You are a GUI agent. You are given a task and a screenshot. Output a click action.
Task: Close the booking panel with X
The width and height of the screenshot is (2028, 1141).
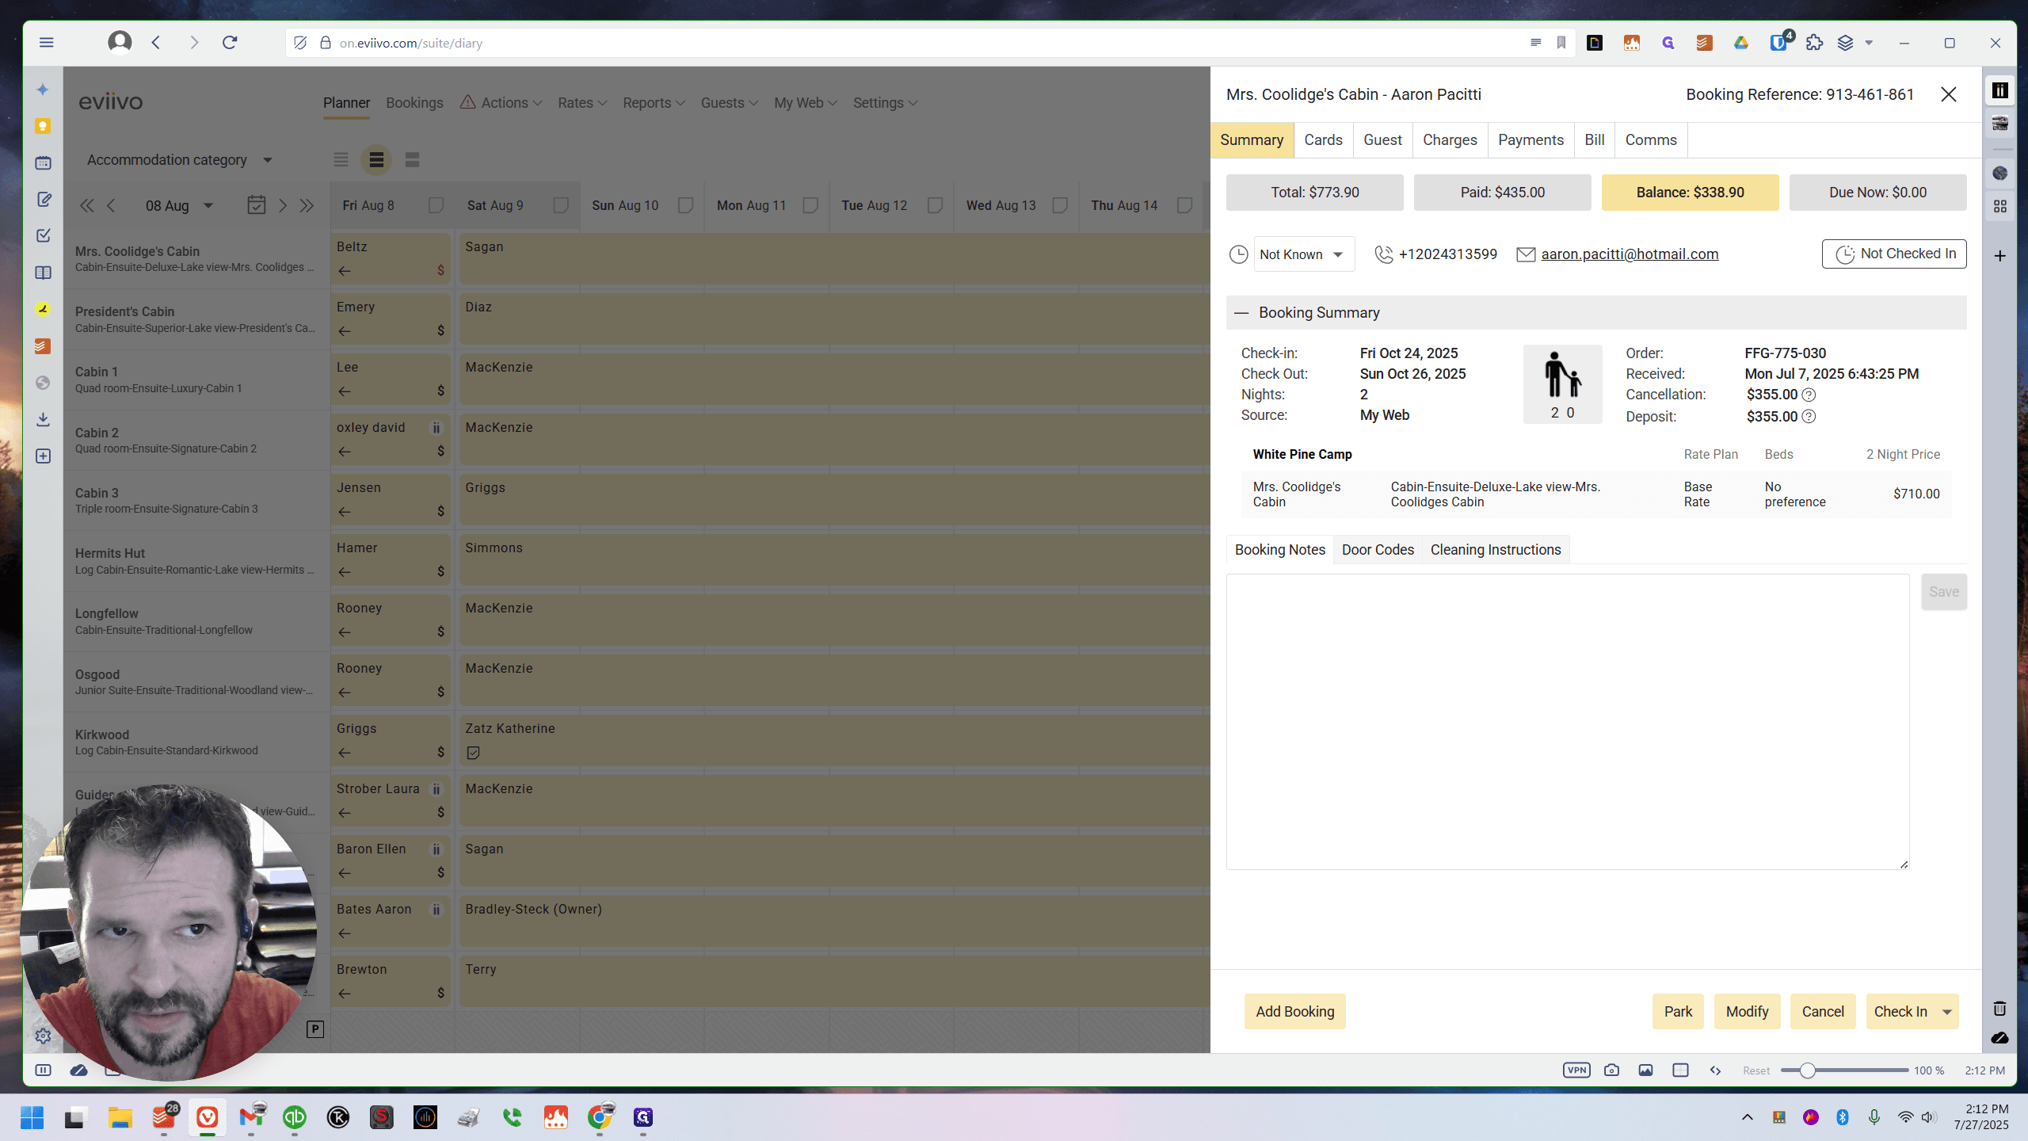[x=1949, y=95]
